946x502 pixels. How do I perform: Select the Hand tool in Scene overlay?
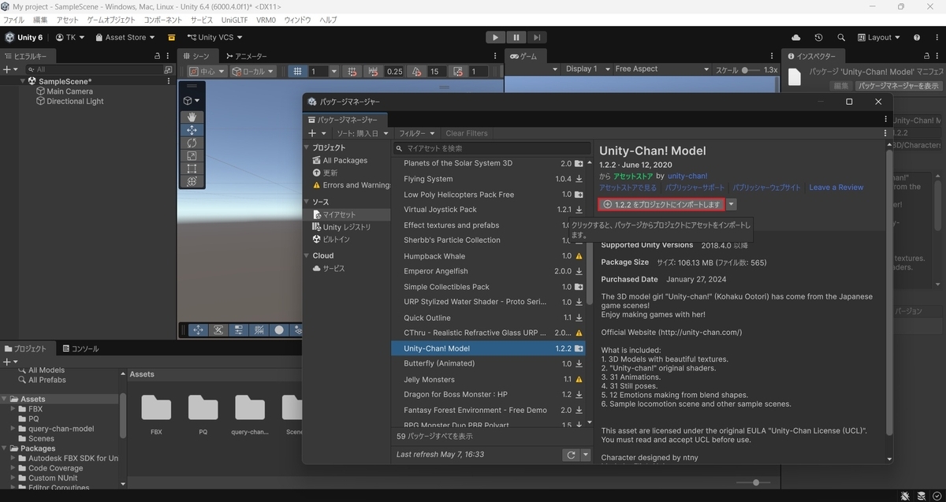click(192, 117)
